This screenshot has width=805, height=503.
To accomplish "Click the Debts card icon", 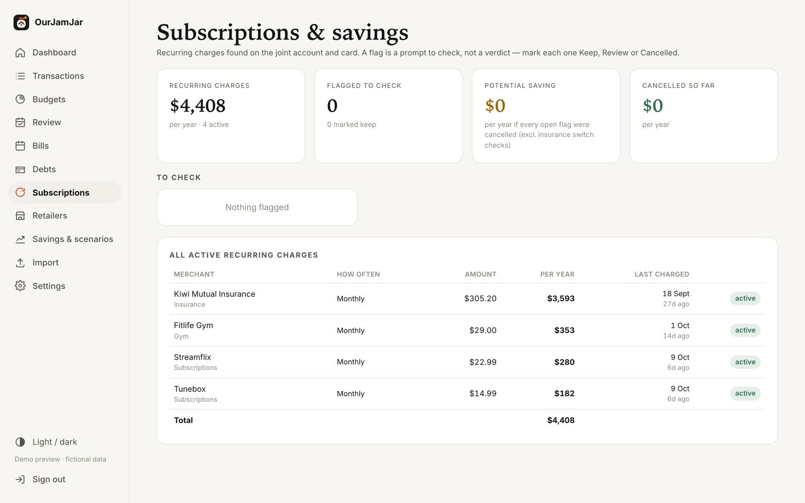I will tap(20, 170).
